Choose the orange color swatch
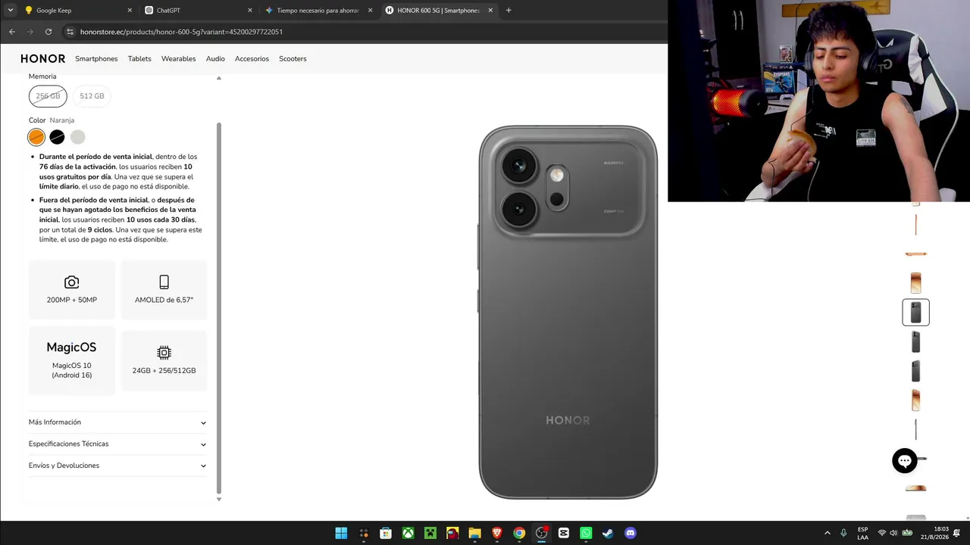Viewport: 970px width, 545px height. [x=36, y=137]
